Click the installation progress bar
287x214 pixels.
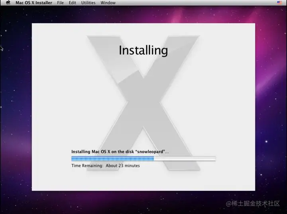(x=143, y=159)
